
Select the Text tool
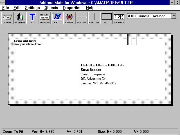pos(32,18)
